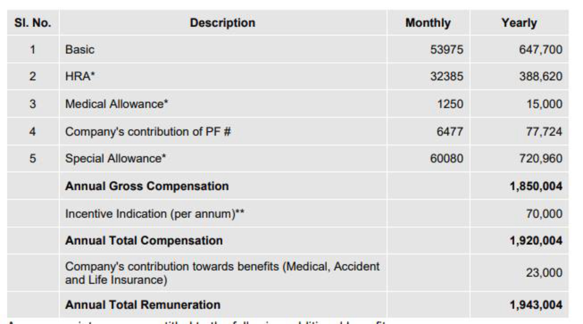
Task: Select the monthly Basic value 53975
Action: coord(447,50)
